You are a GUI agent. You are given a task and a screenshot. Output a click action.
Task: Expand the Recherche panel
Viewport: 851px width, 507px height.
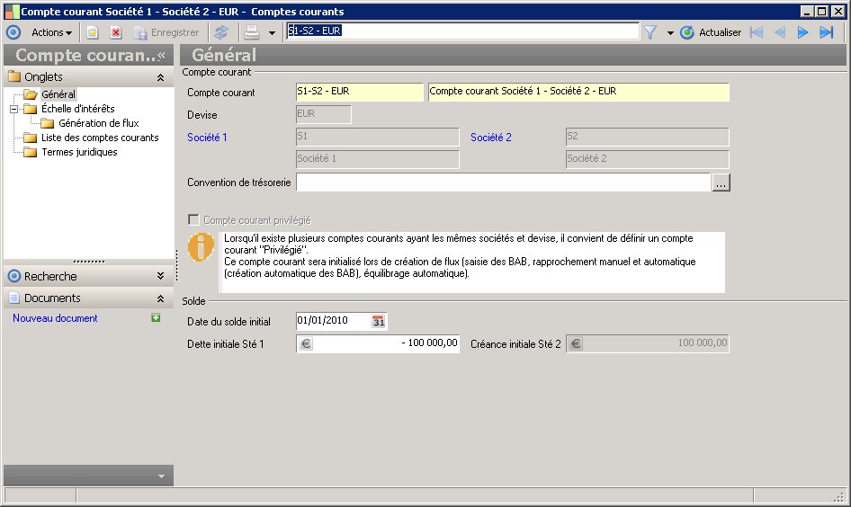coord(160,276)
